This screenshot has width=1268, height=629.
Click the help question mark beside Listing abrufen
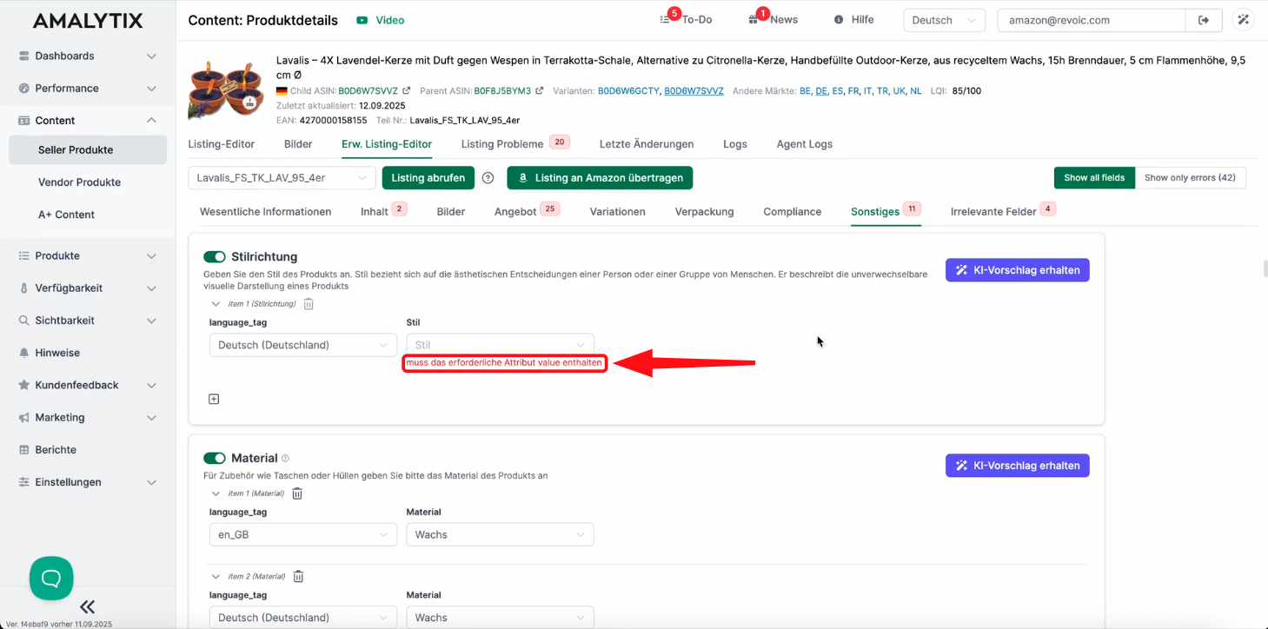(x=488, y=178)
